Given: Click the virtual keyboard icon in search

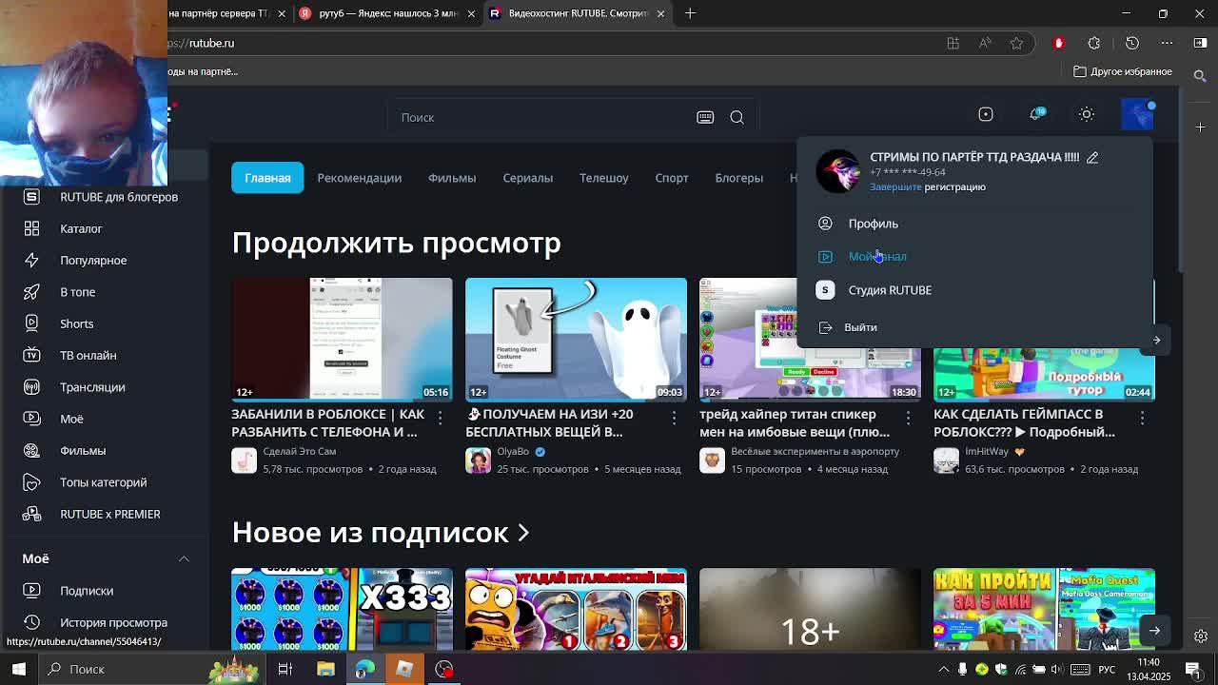Looking at the screenshot, I should click(705, 117).
